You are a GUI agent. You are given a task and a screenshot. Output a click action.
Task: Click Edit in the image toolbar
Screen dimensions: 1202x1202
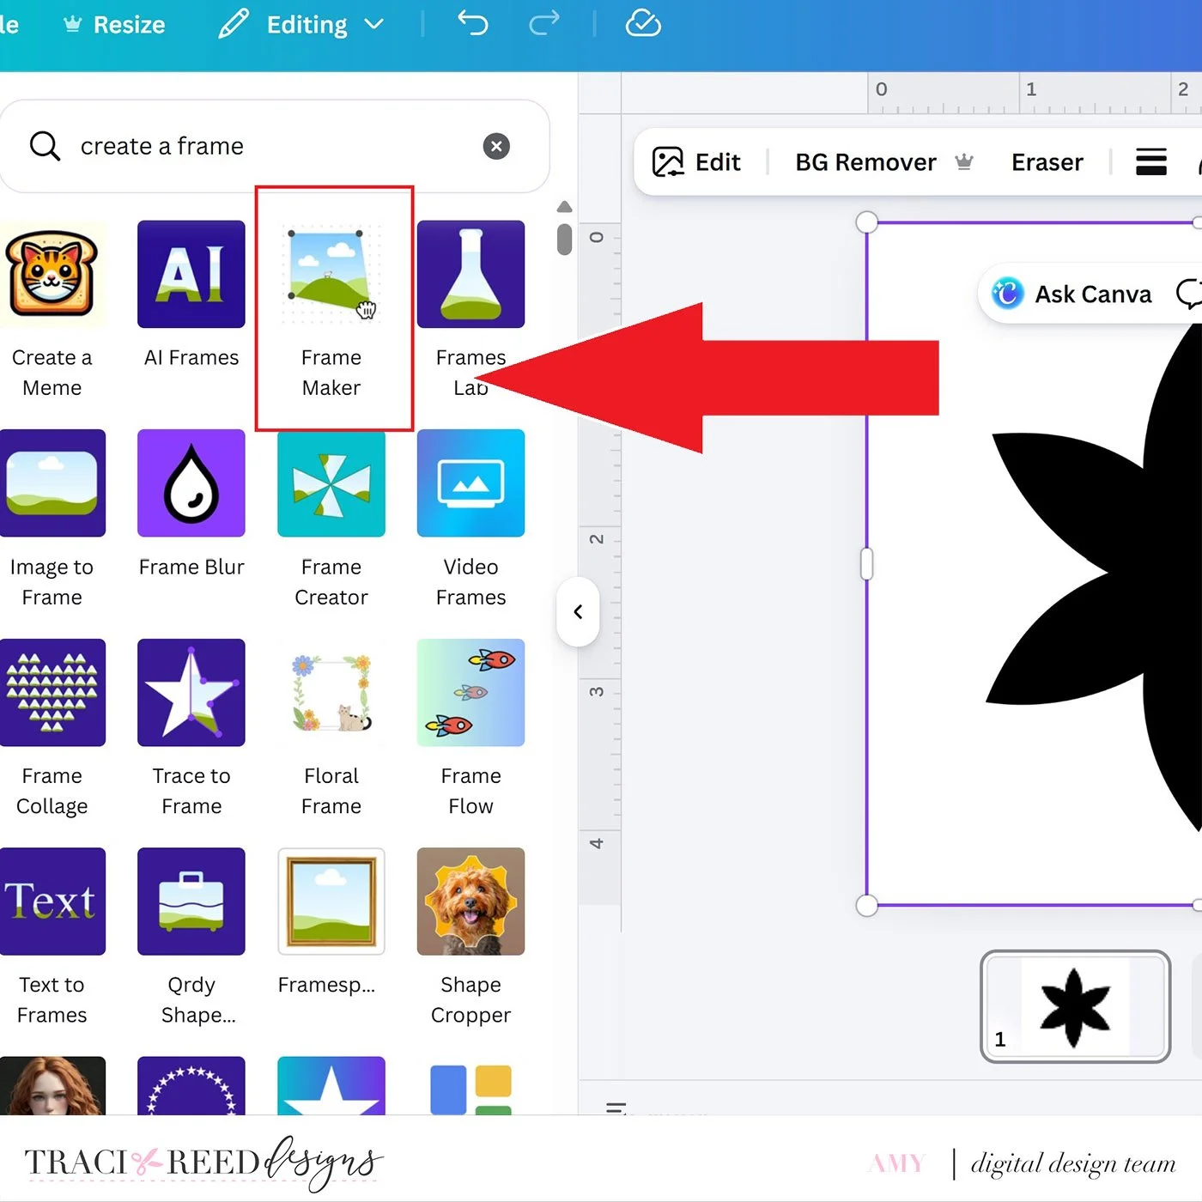click(x=696, y=162)
